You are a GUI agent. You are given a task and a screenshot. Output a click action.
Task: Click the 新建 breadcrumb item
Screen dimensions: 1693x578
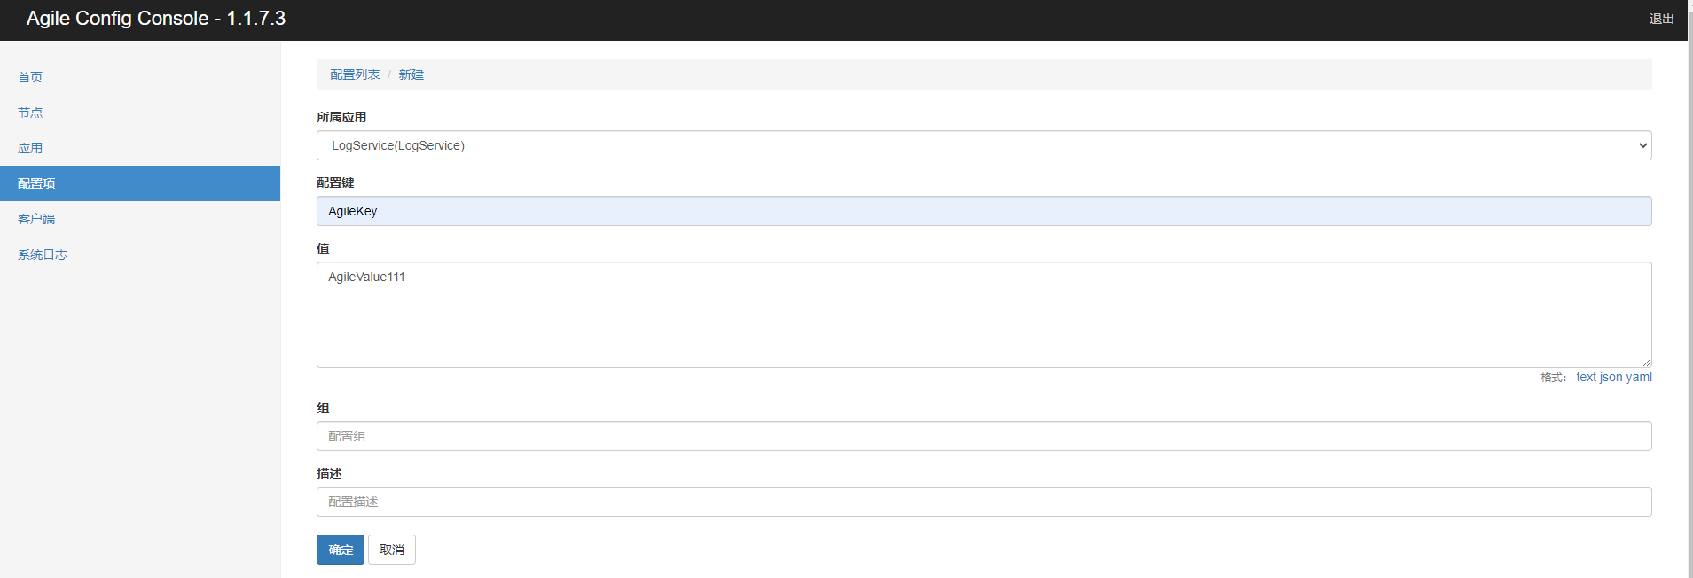click(x=411, y=74)
